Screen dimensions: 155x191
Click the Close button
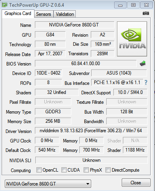(x=136, y=182)
